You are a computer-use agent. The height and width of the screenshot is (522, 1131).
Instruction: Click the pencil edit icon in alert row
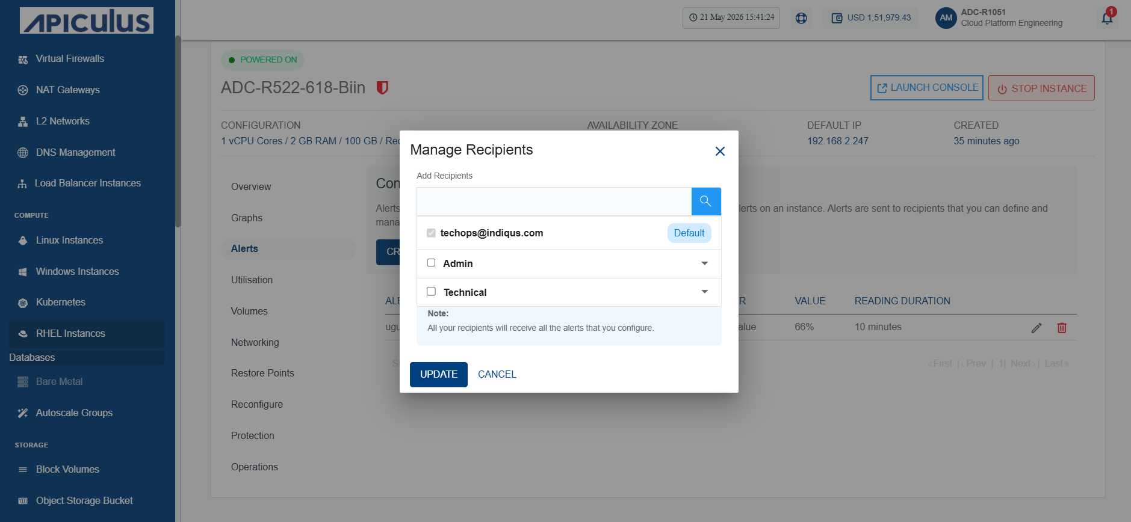[x=1036, y=328]
